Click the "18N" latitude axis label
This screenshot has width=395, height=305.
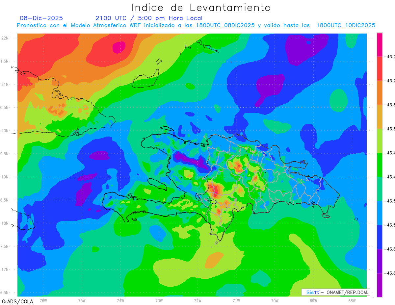5,223
